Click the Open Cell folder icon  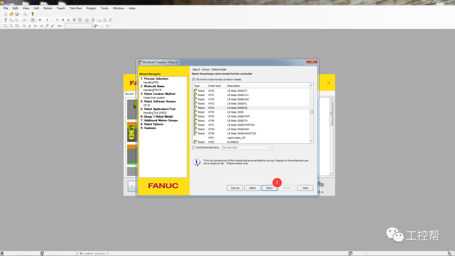pyautogui.click(x=11, y=14)
